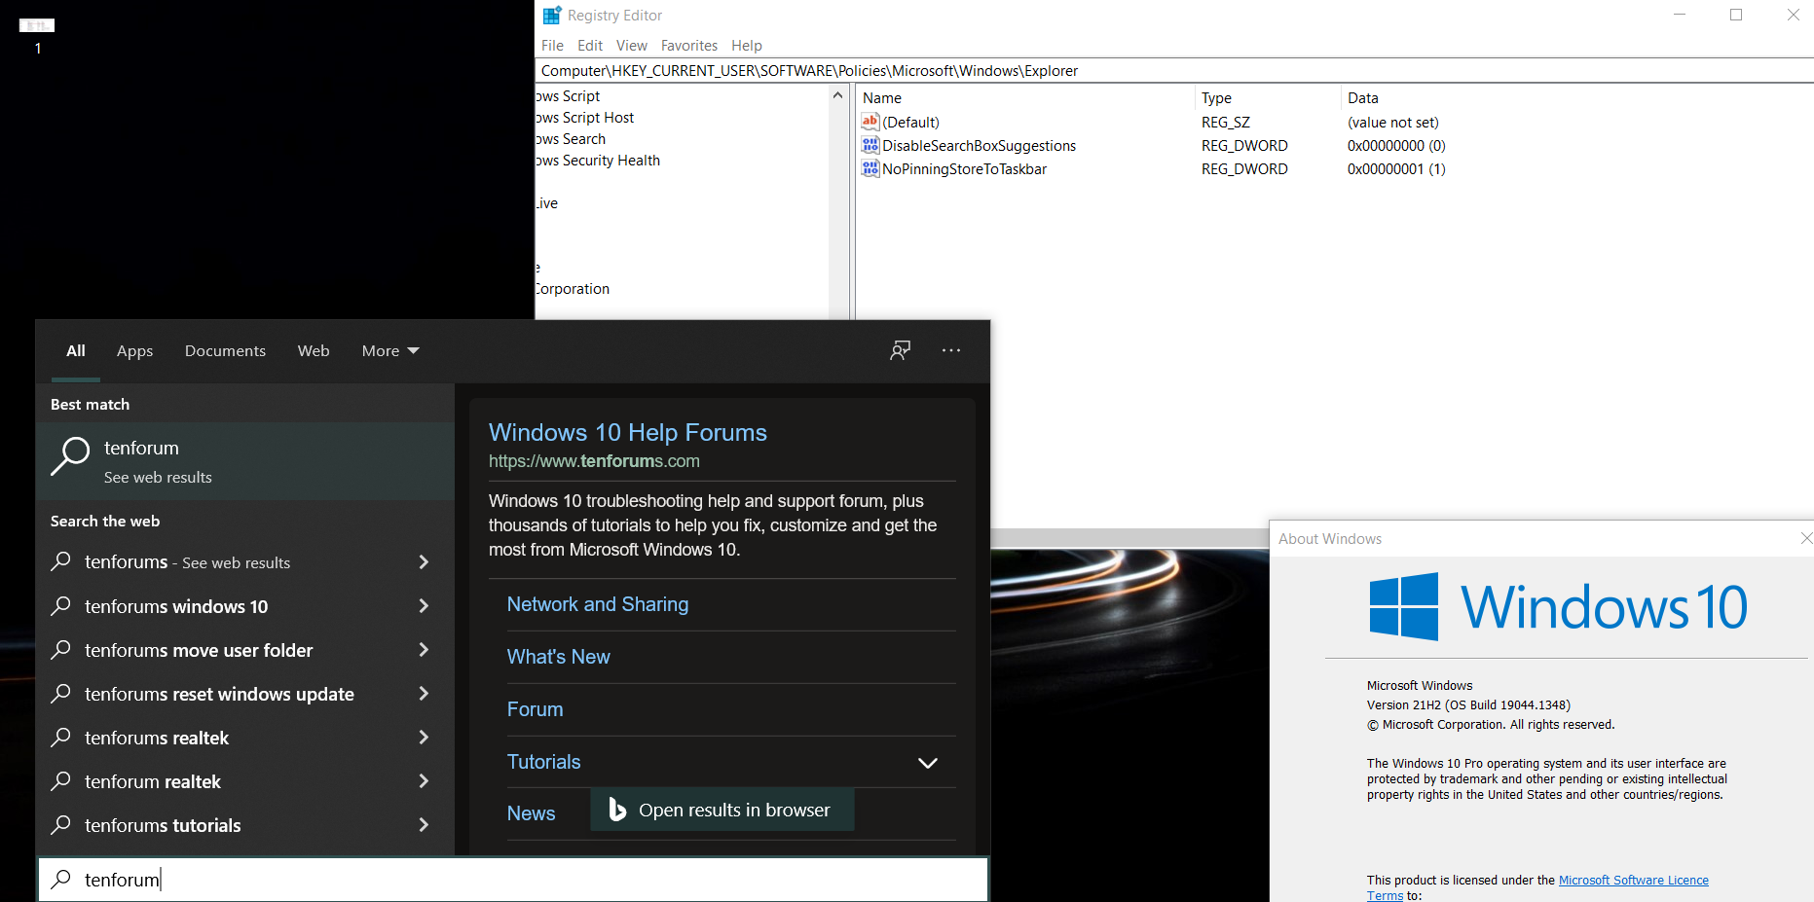
Task: Click the registry tree scrollbar up arrow
Action: click(x=837, y=95)
